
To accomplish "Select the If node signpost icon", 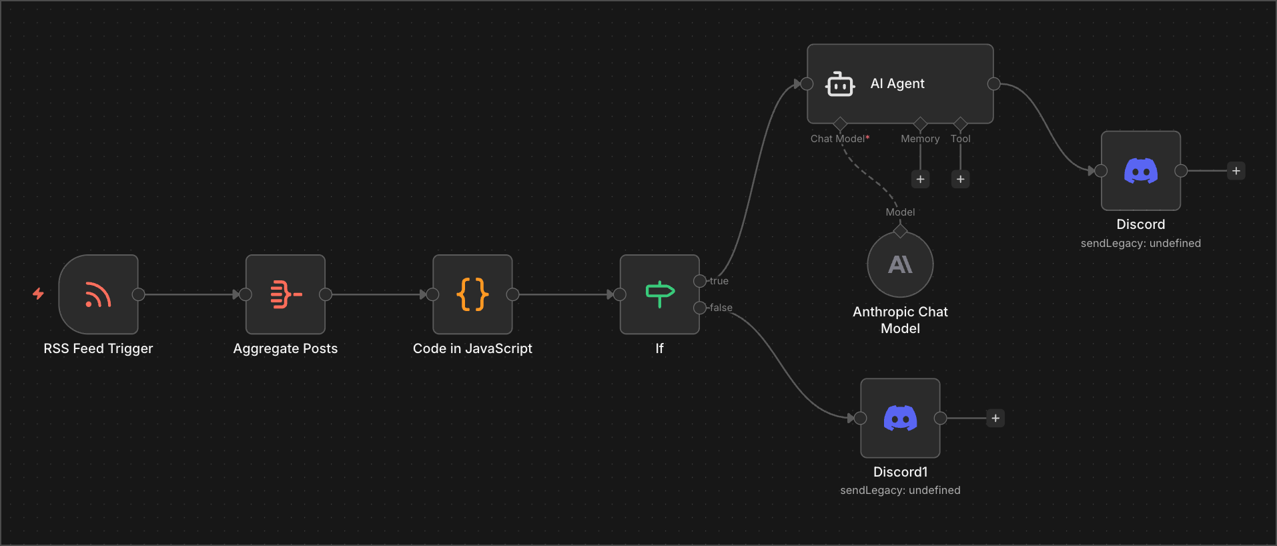I will (660, 294).
